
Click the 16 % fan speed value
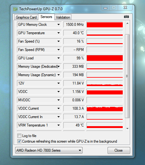point(74,41)
